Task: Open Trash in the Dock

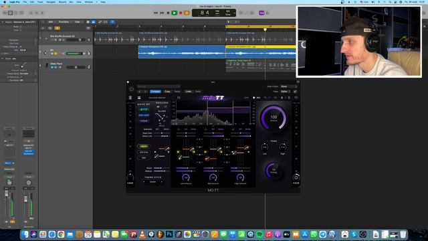Action: [403, 234]
